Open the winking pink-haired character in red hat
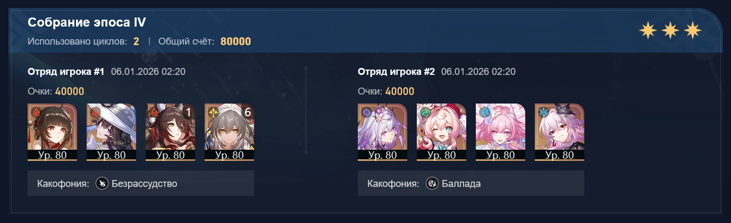 [442, 132]
